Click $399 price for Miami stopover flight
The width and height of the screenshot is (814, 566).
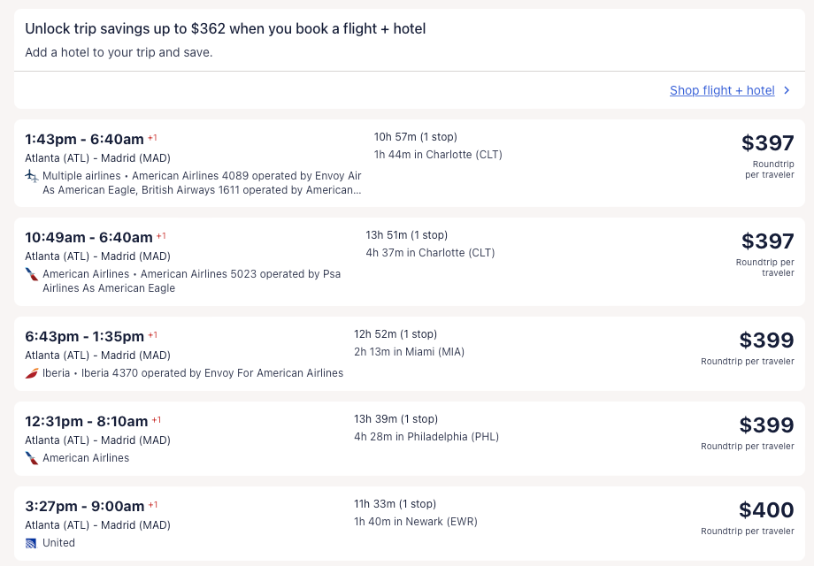766,340
